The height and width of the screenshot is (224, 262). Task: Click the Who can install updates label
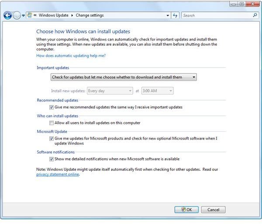click(x=58, y=116)
